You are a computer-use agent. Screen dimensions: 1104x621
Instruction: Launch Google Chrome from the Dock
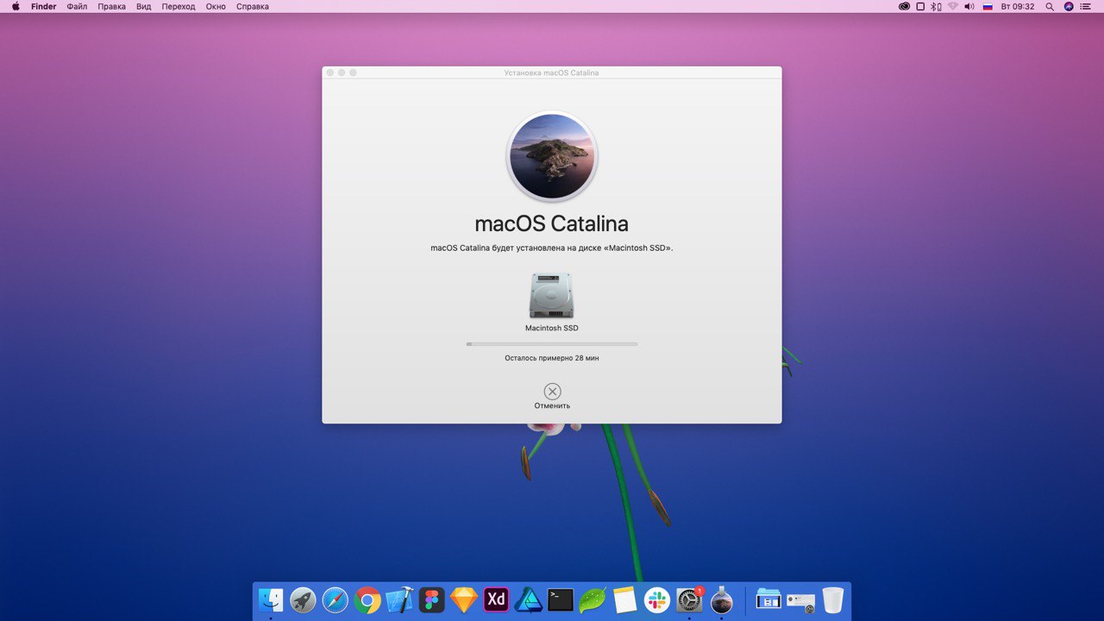[367, 600]
